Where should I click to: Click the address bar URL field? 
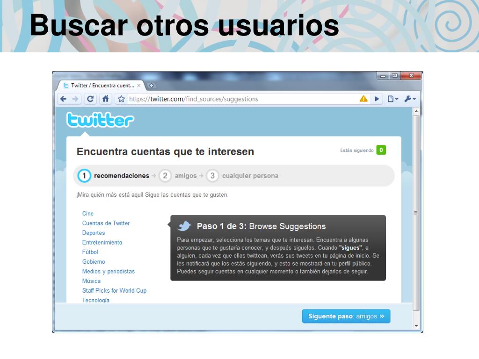(x=243, y=99)
